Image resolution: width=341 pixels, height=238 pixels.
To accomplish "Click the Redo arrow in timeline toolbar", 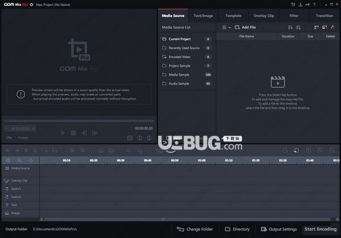I will coord(17,151).
